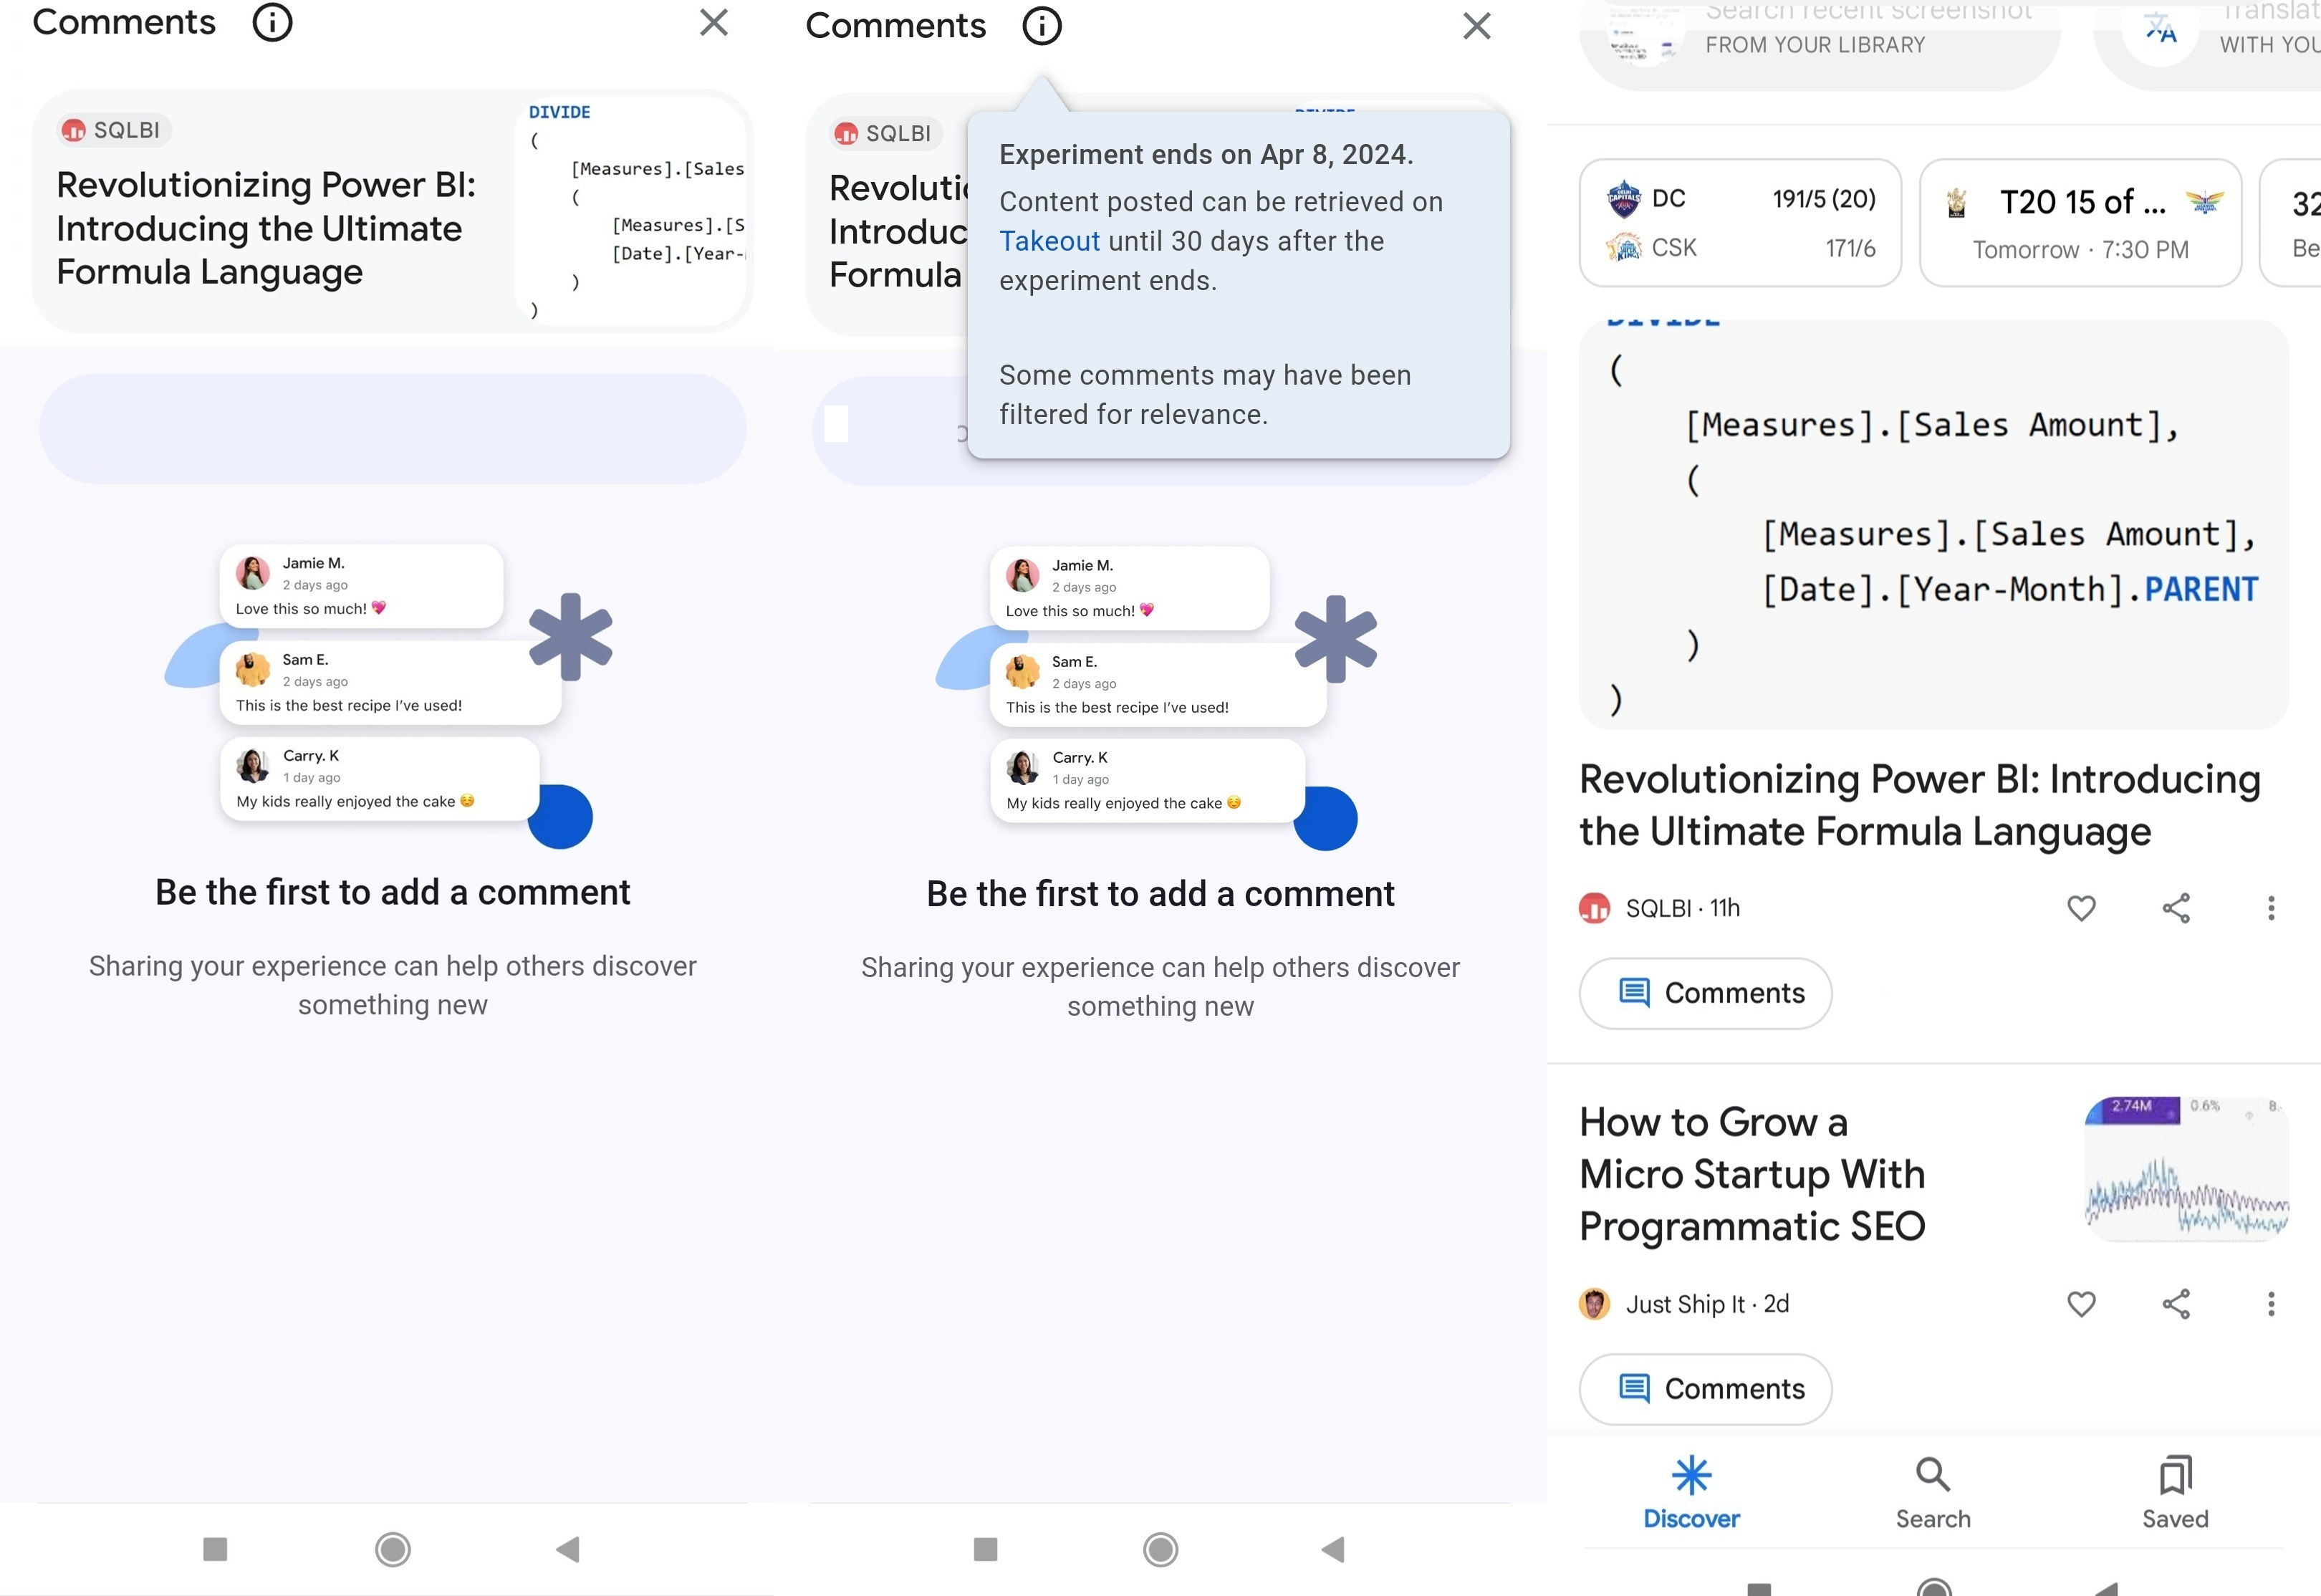Open How to Grow a Micro Startup article

1752,1174
